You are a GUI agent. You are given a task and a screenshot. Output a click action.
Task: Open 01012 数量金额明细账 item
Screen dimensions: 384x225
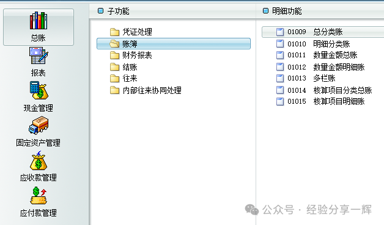click(x=320, y=67)
